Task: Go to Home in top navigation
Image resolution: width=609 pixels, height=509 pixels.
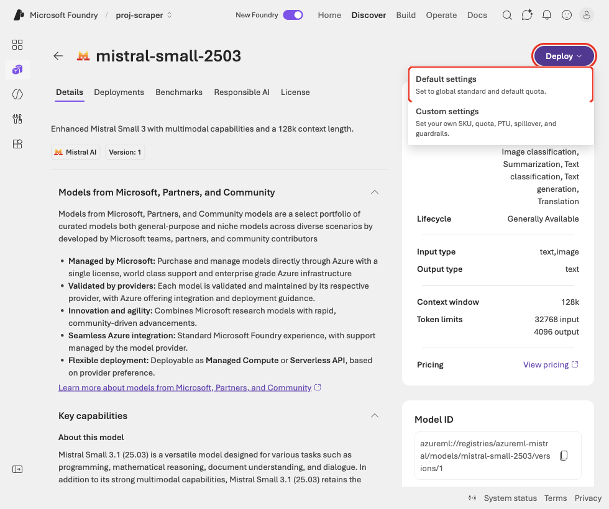Action: tap(329, 15)
